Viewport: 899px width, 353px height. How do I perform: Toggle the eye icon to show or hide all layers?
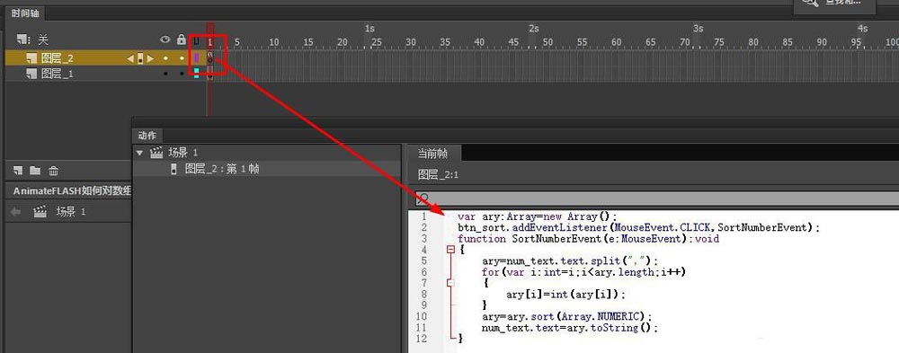[x=165, y=40]
